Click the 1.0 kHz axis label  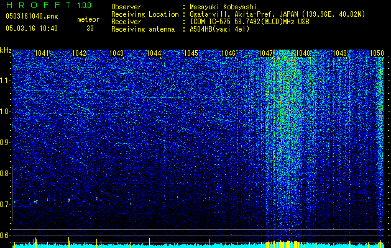(5, 112)
